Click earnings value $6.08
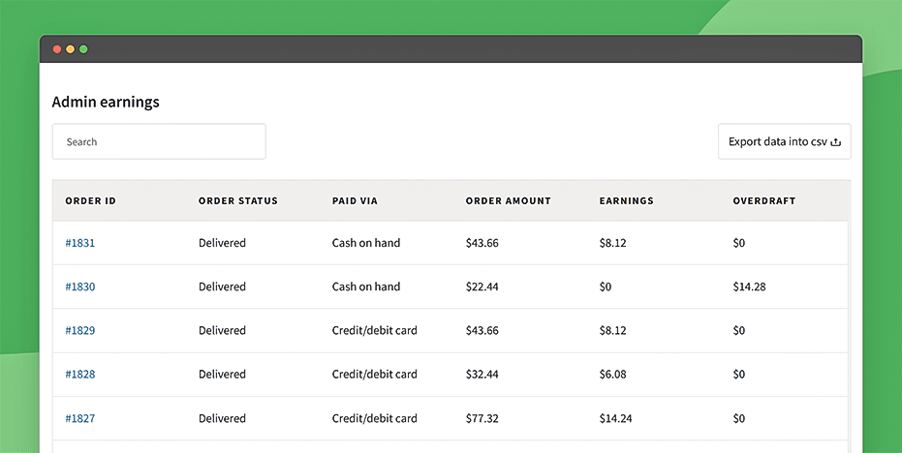The height and width of the screenshot is (453, 902). pos(612,375)
